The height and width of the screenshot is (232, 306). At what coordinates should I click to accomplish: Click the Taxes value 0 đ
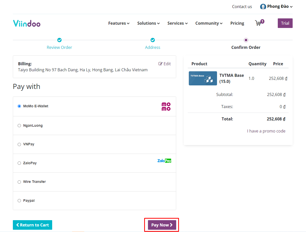(x=283, y=107)
